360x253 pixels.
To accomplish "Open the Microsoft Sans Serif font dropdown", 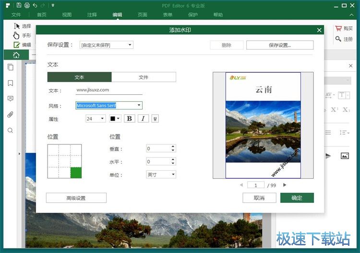I will coord(109,105).
